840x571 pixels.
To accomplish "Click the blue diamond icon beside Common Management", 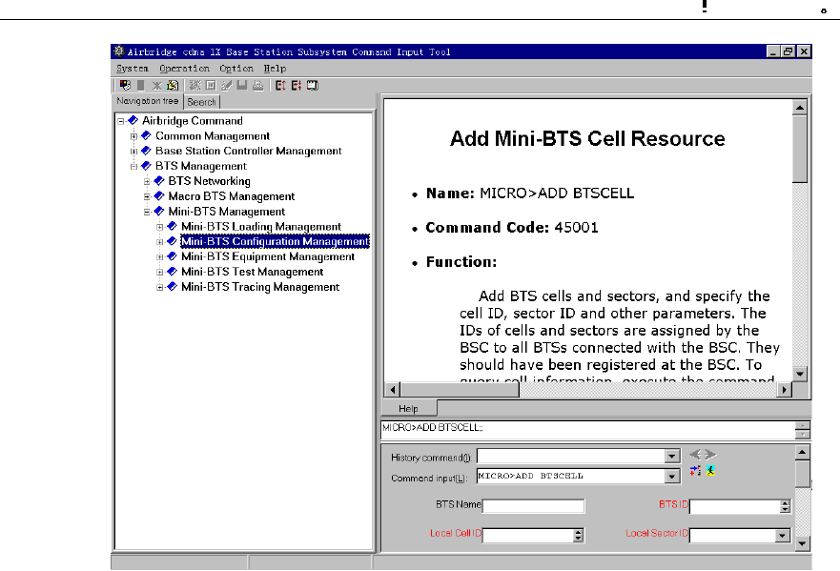I will point(146,135).
